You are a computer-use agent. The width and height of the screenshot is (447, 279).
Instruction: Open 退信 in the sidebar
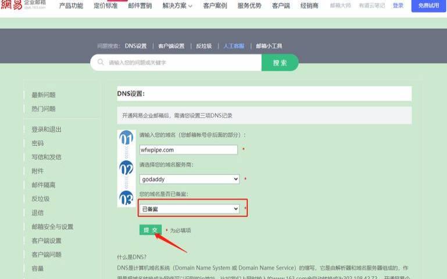(38, 213)
